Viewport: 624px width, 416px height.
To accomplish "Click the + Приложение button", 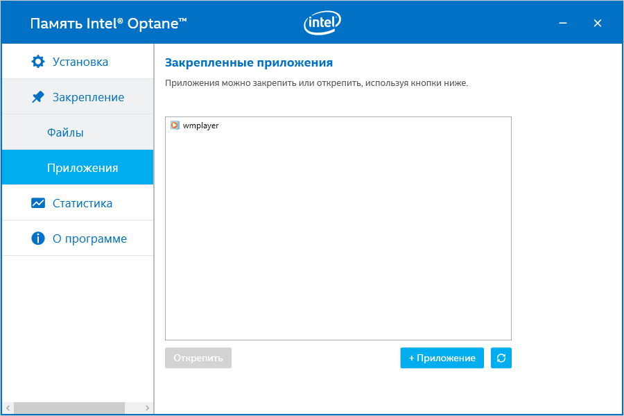I will point(442,358).
